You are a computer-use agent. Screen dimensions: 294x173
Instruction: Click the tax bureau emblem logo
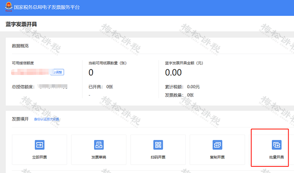coord(8,8)
